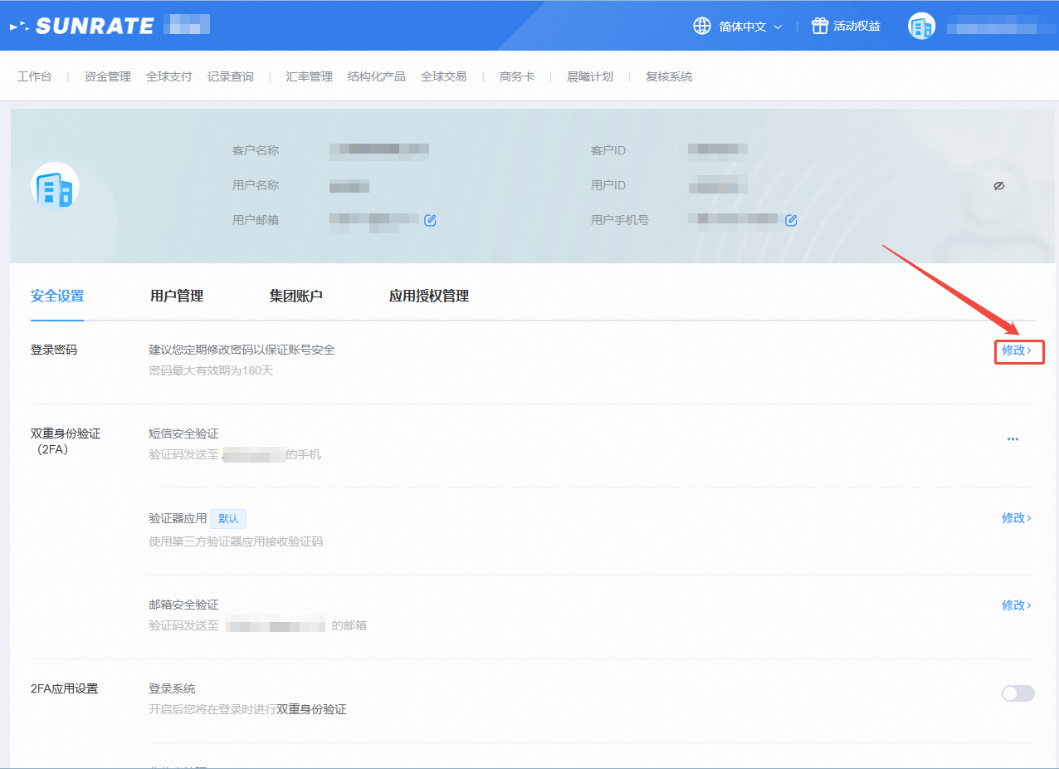Open the 资金管理 navigation menu
Viewport: 1059px width, 769px height.
point(107,76)
